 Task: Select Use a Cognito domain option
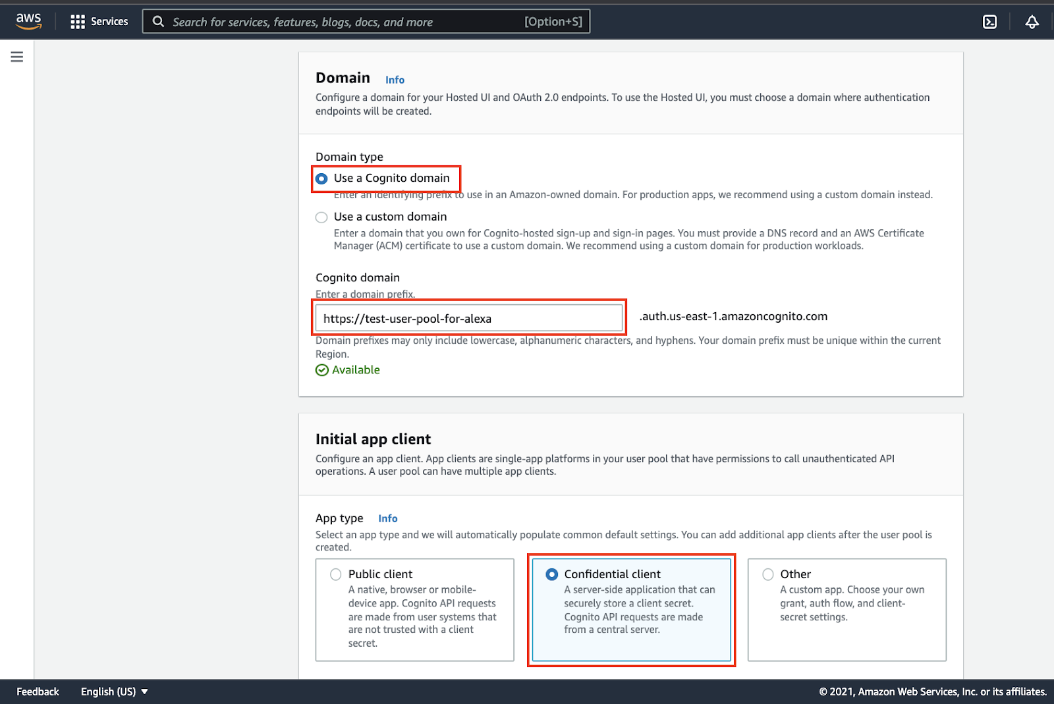321,178
